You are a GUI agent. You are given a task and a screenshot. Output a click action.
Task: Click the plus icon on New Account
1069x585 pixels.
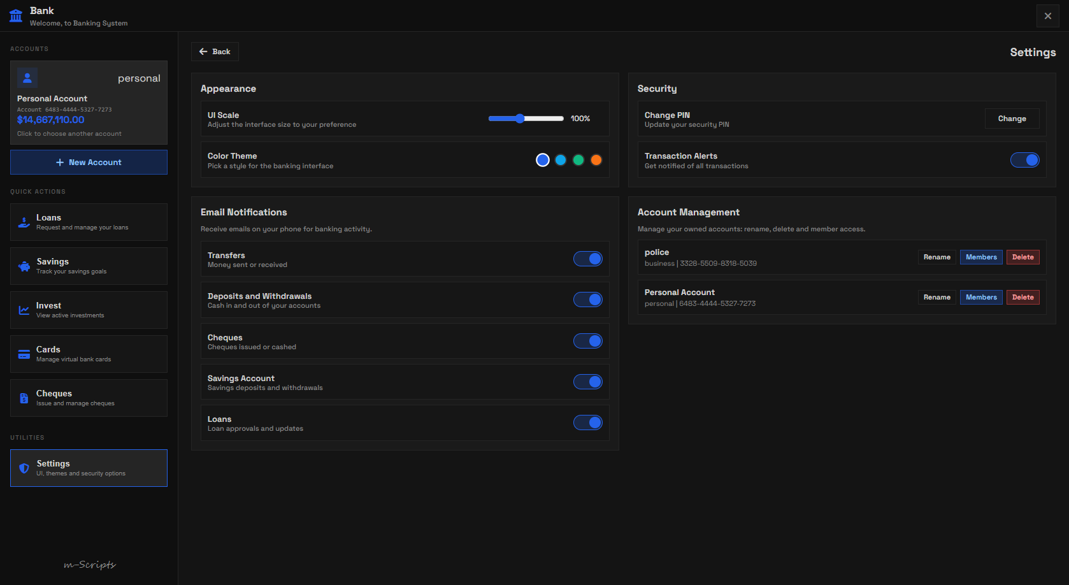click(x=60, y=162)
